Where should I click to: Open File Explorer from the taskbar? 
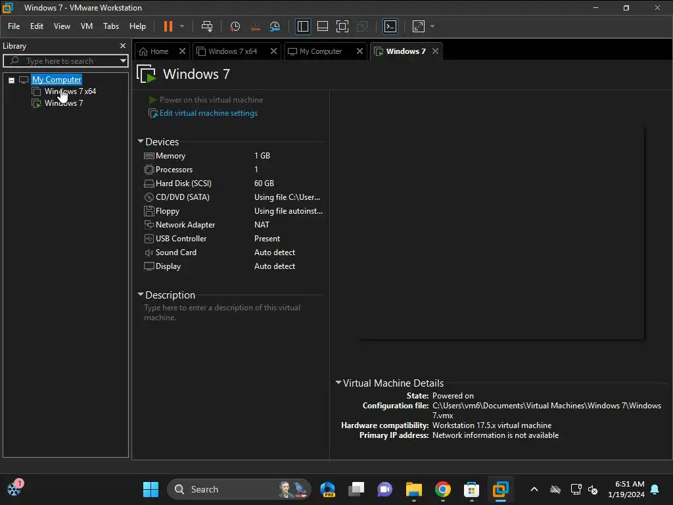[414, 489]
